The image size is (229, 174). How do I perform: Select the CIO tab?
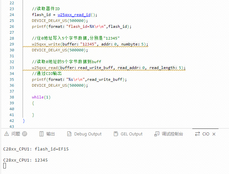tap(205, 134)
